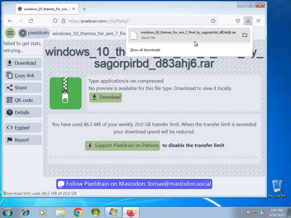Open file Details panel
This screenshot has width=291, height=218.
pyautogui.click(x=23, y=112)
